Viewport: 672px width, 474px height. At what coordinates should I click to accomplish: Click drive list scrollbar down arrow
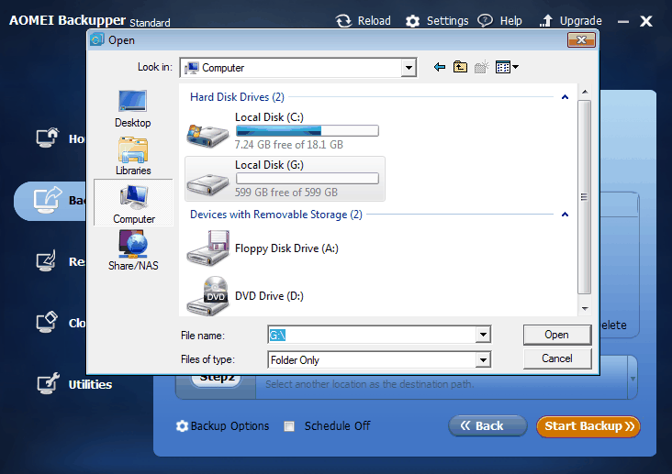pos(585,309)
